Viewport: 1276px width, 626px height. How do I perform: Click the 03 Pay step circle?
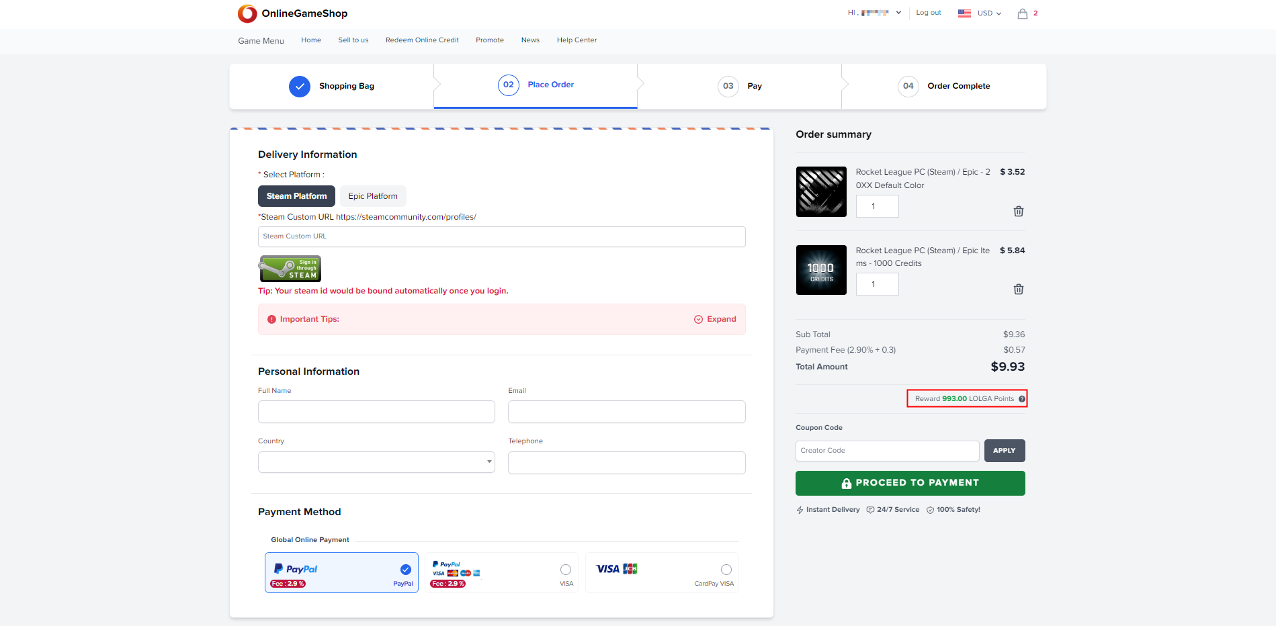pyautogui.click(x=728, y=86)
